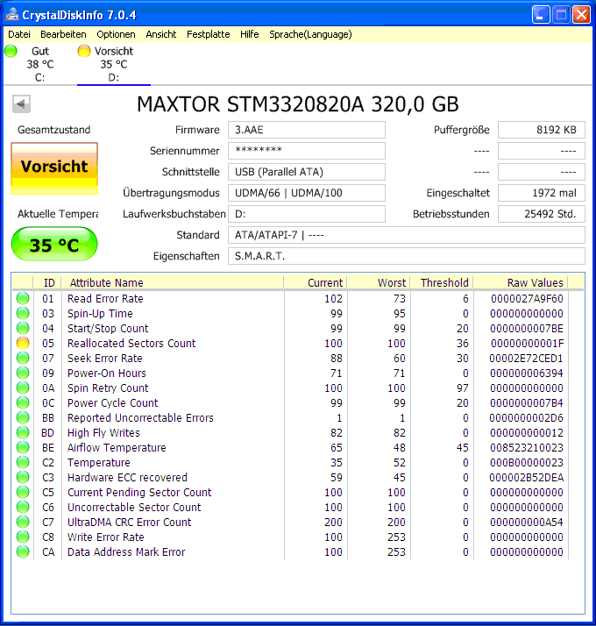Click the ID column header
The width and height of the screenshot is (596, 626).
47,282
